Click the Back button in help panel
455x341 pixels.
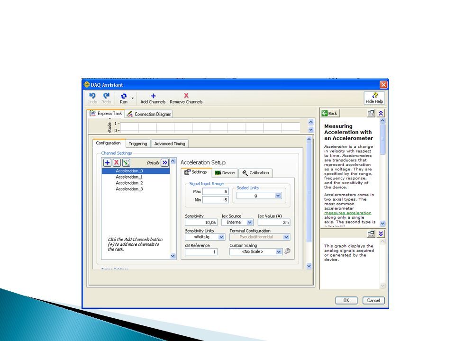[330, 113]
